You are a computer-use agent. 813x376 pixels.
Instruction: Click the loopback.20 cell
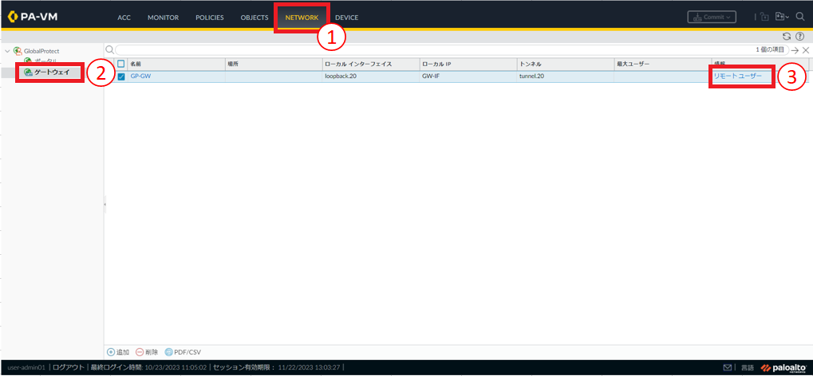[341, 76]
